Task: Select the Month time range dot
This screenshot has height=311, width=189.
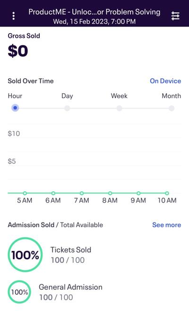Action: coord(172,108)
